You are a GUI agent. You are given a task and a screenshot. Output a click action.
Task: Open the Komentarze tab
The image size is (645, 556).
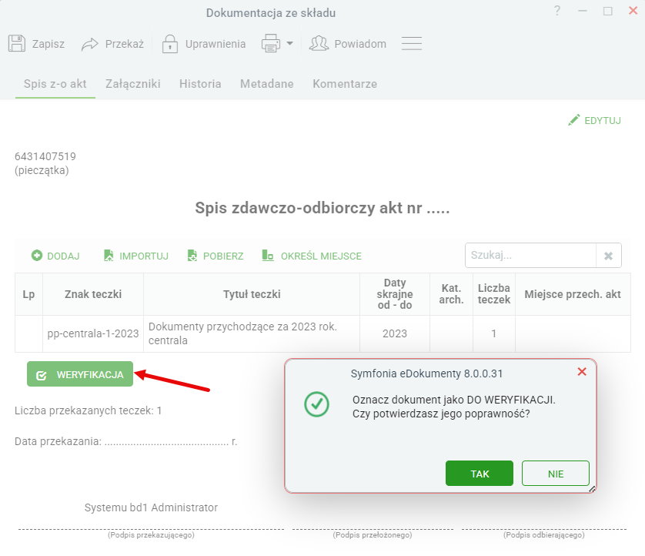345,84
